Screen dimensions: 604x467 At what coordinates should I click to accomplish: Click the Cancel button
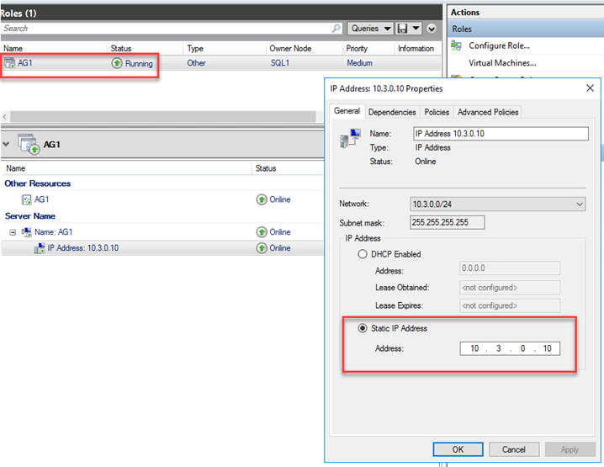pos(513,449)
